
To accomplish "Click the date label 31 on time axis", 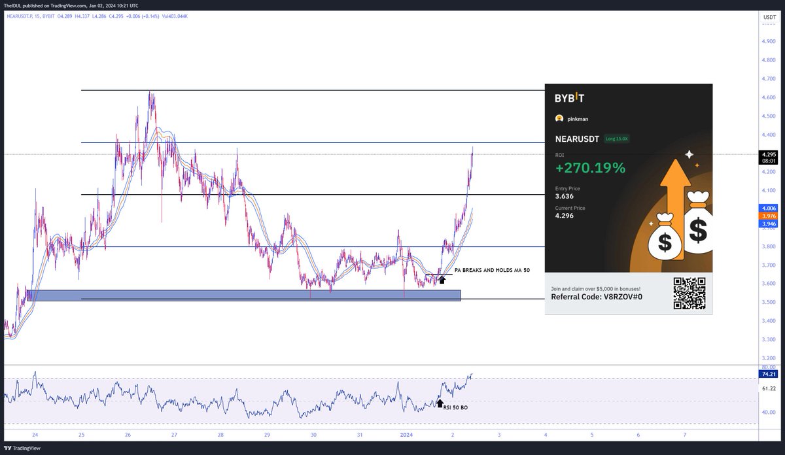I will [x=360, y=435].
